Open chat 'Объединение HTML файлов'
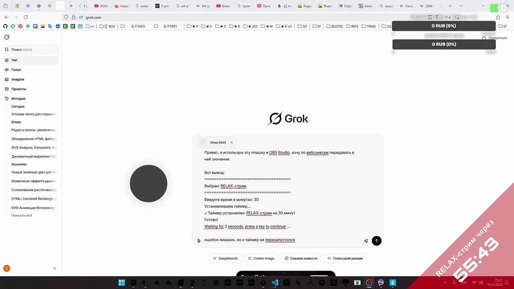Image resolution: width=514 pixels, height=289 pixels. tap(33, 139)
